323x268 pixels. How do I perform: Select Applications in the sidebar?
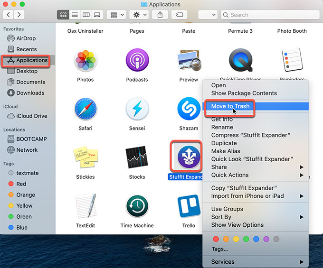click(x=28, y=60)
